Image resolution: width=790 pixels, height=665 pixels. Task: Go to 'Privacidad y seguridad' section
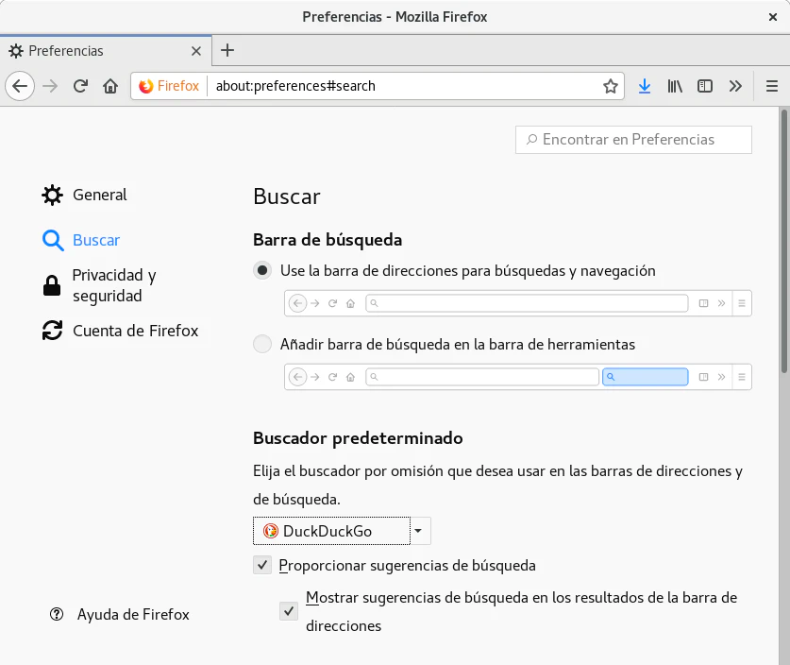113,285
